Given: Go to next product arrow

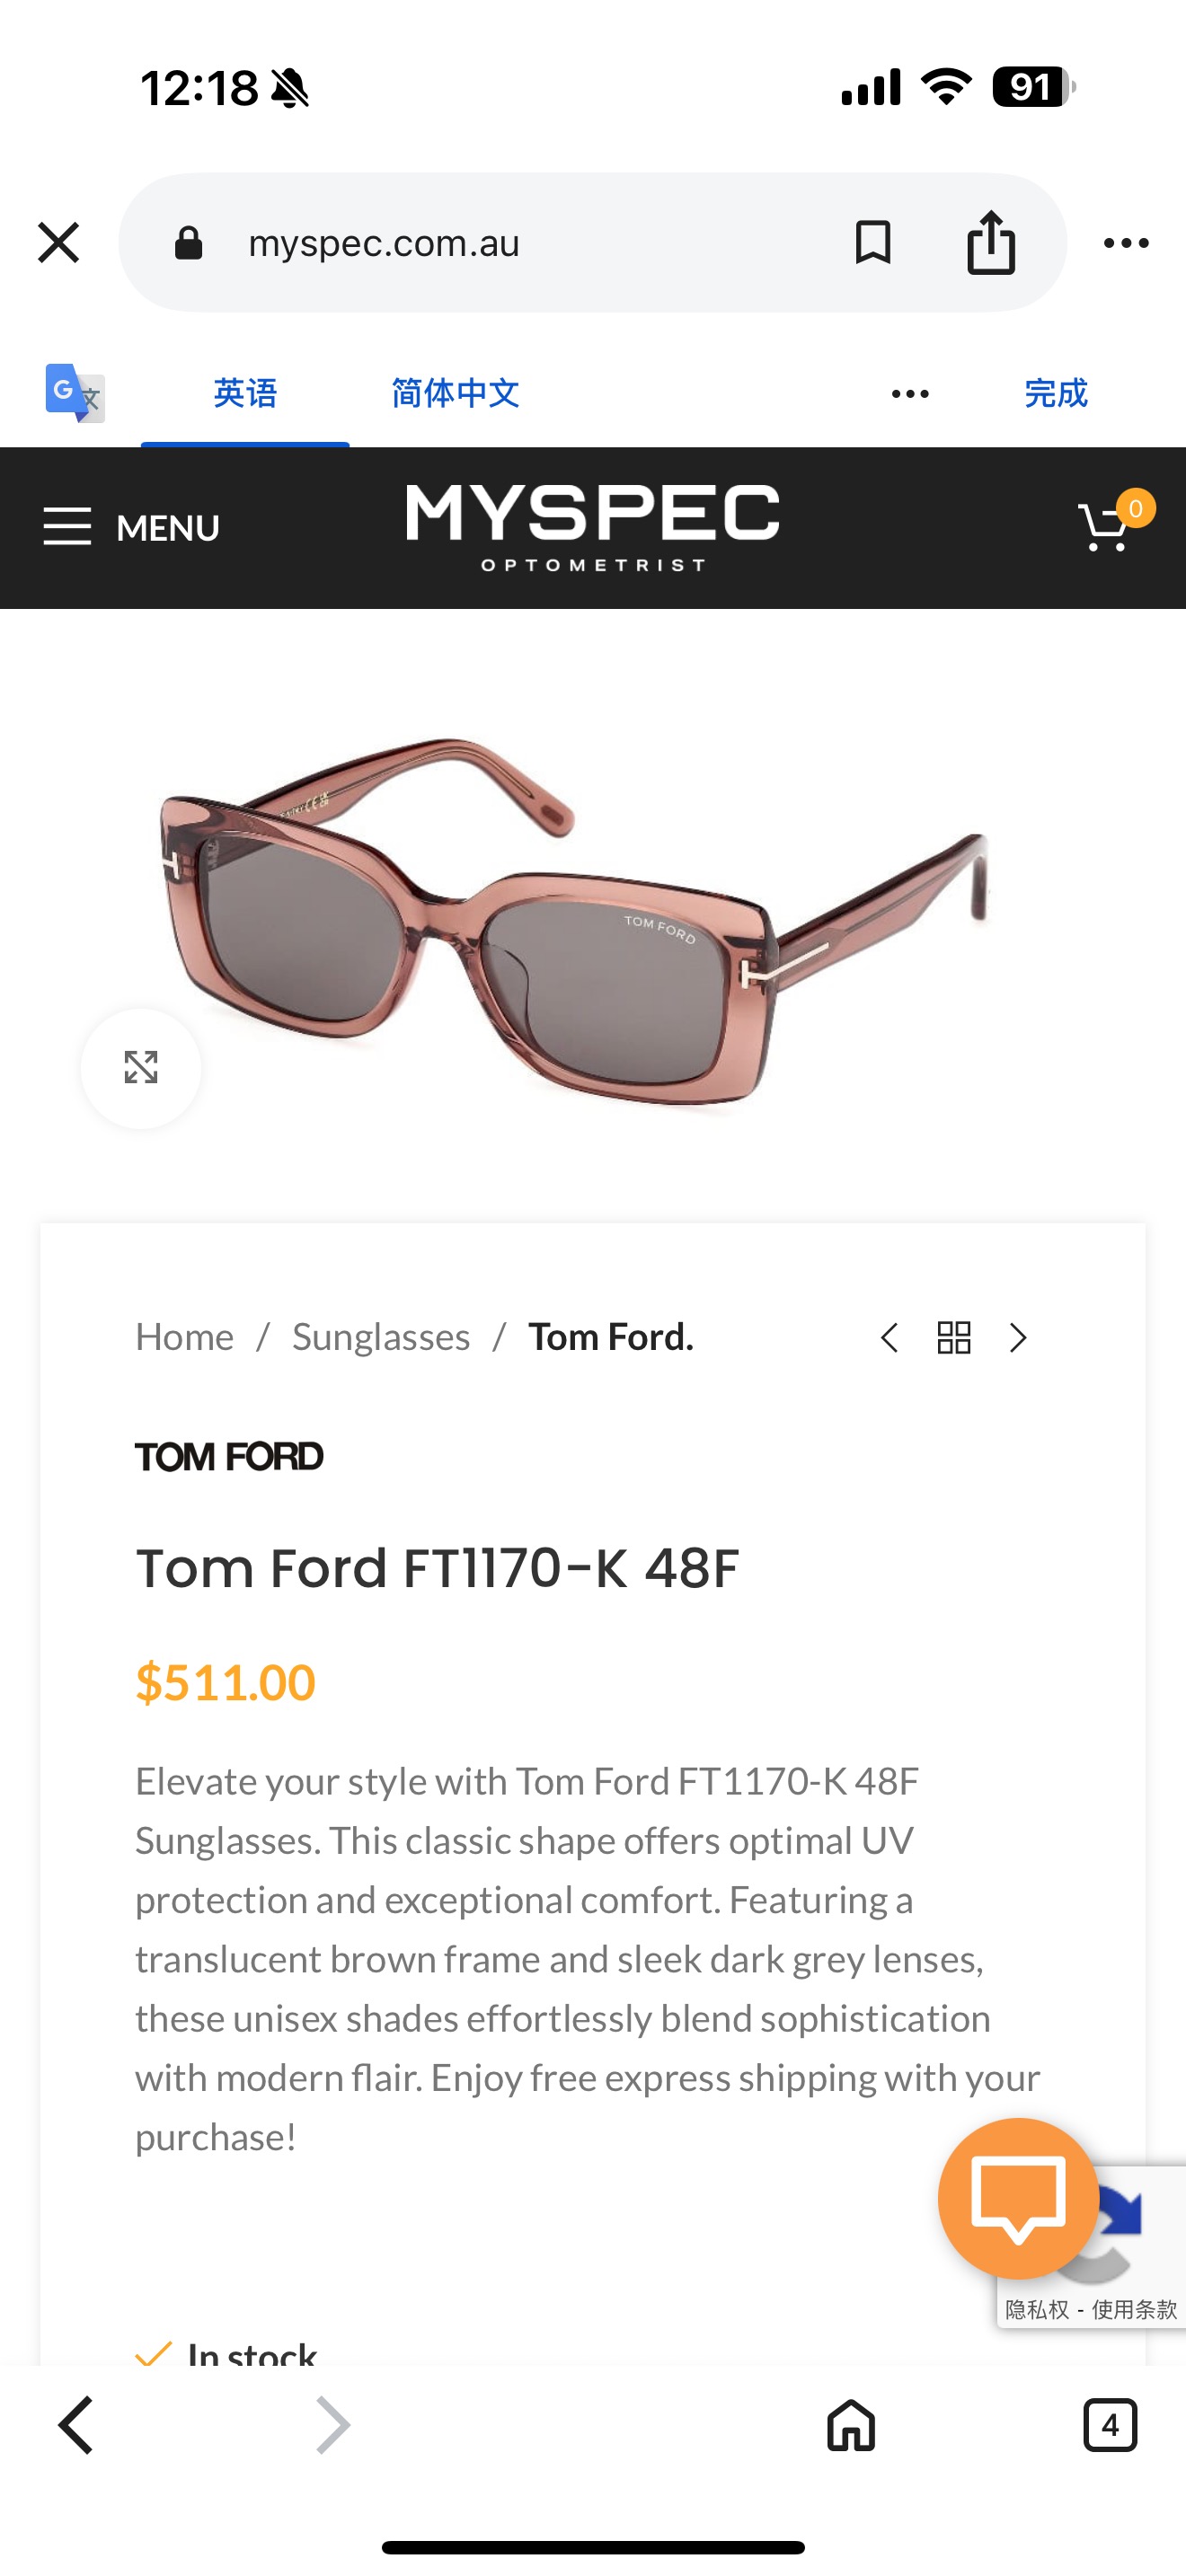Looking at the screenshot, I should point(1018,1338).
